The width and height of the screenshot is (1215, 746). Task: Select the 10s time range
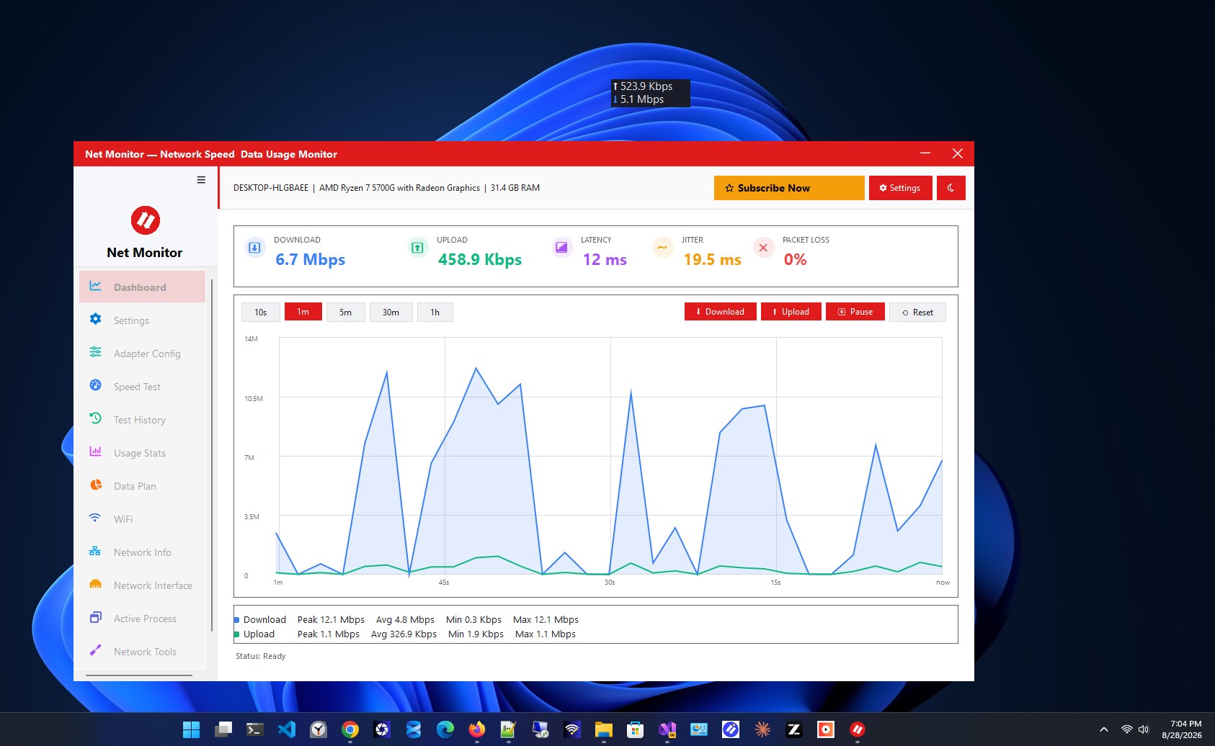[261, 312]
